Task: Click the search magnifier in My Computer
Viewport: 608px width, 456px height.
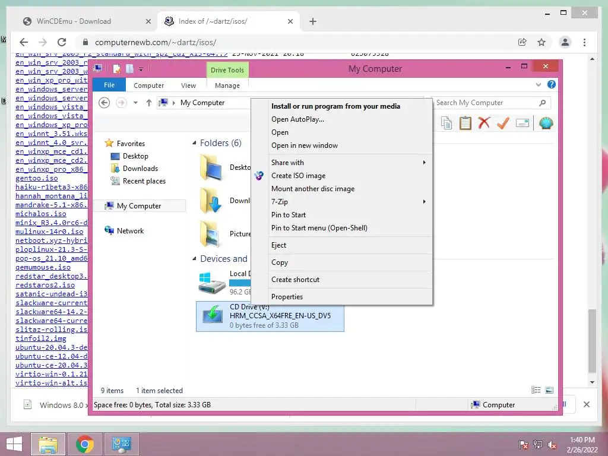Action: (x=543, y=103)
